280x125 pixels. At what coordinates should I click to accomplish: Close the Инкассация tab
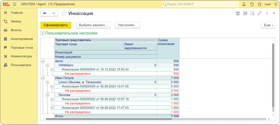click(x=274, y=13)
